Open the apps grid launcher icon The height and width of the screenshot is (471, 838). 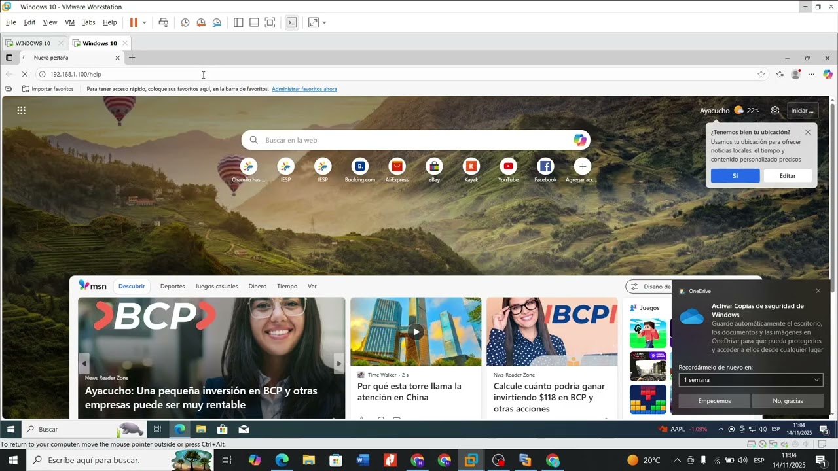[22, 111]
